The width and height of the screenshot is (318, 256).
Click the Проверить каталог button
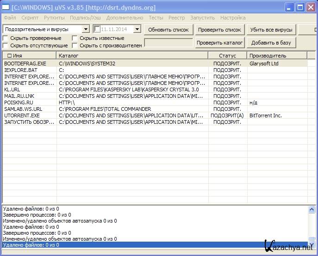[x=220, y=43]
